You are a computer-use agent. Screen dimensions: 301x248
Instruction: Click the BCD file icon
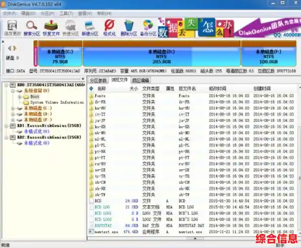coord(91,201)
